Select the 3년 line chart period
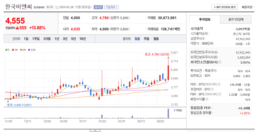 (65, 39)
